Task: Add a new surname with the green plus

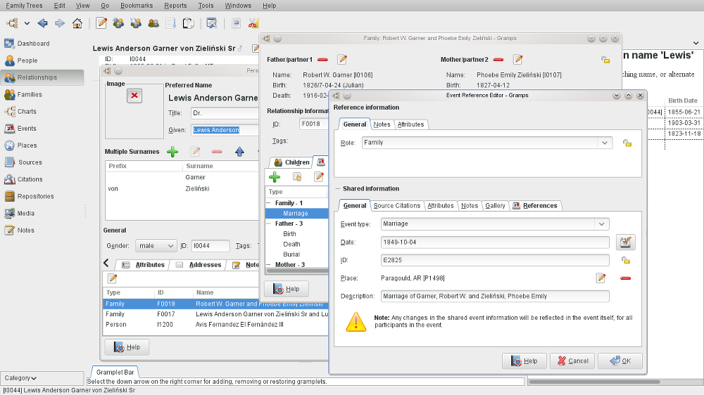Action: pyautogui.click(x=172, y=152)
